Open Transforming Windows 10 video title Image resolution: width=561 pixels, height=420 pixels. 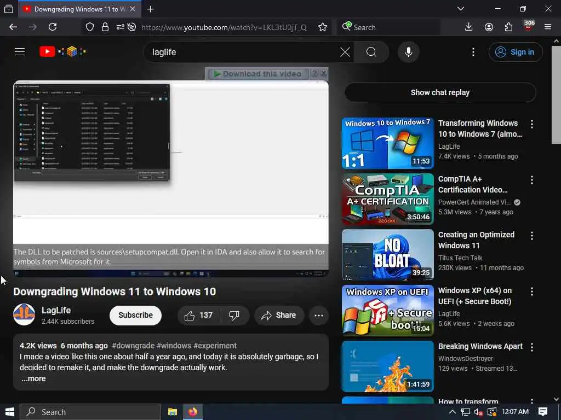480,129
